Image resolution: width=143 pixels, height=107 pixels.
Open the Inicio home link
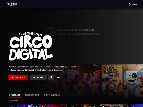[x=133, y=4]
